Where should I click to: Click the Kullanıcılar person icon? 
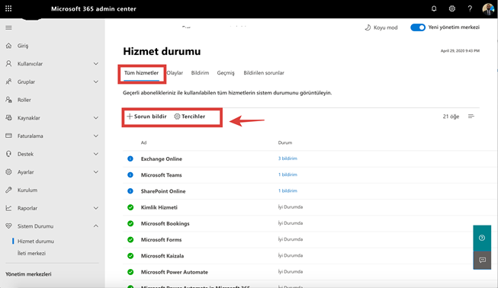(8, 63)
